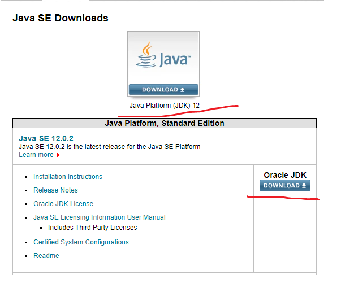
Task: Click the Learn more link
Action: click(36, 155)
